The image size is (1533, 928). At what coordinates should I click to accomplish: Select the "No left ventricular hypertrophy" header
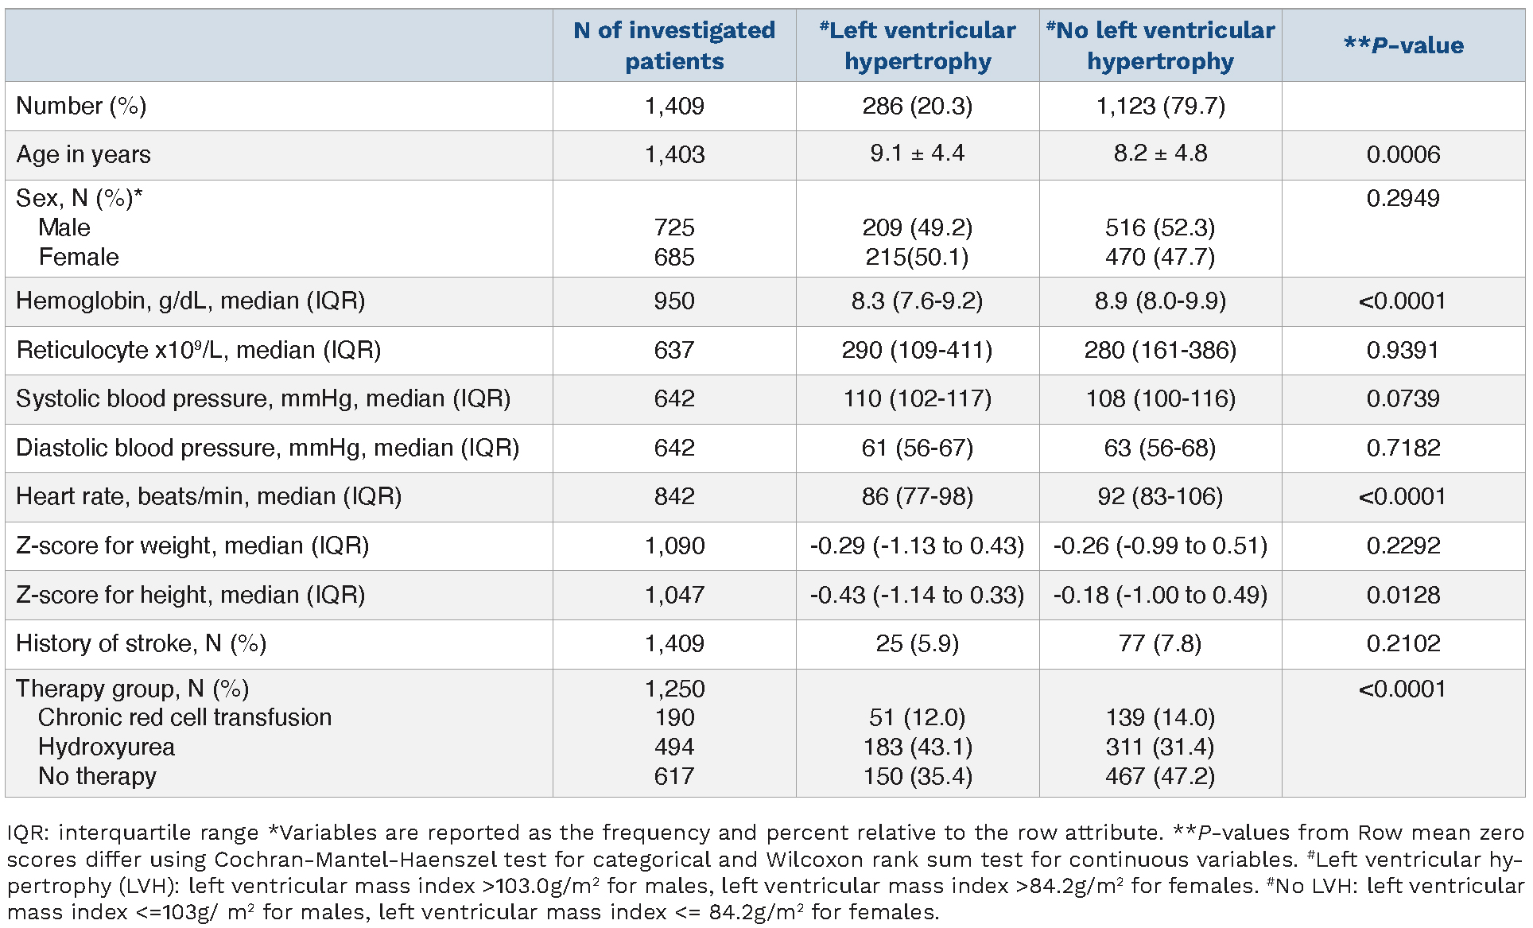tap(1160, 45)
